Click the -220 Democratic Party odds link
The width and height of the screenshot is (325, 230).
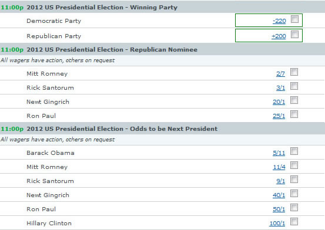point(279,21)
